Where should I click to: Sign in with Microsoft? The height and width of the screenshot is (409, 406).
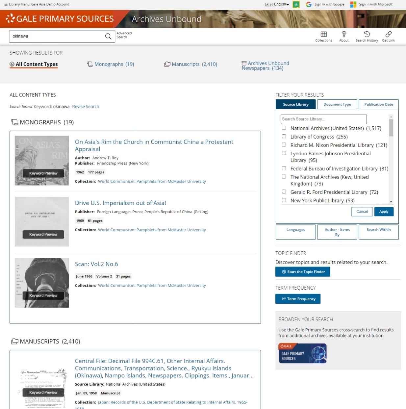pyautogui.click(x=376, y=4)
